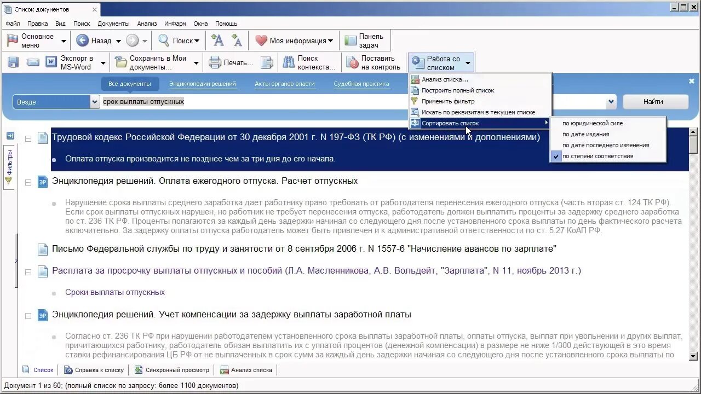Switch to Анализ списка bottom tab
This screenshot has height=394, width=701.
(246, 370)
